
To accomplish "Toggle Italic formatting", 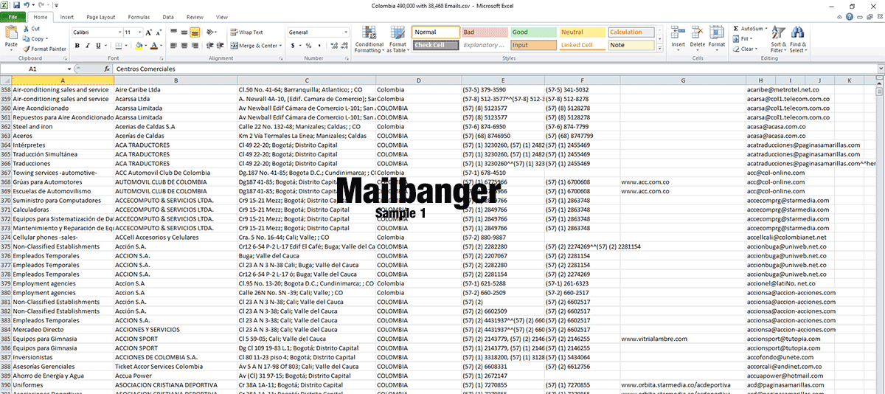I will (x=87, y=46).
